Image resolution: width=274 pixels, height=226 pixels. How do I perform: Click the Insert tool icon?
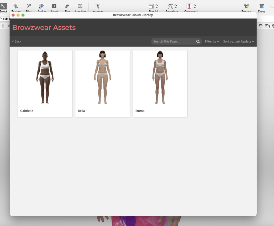pos(54,6)
